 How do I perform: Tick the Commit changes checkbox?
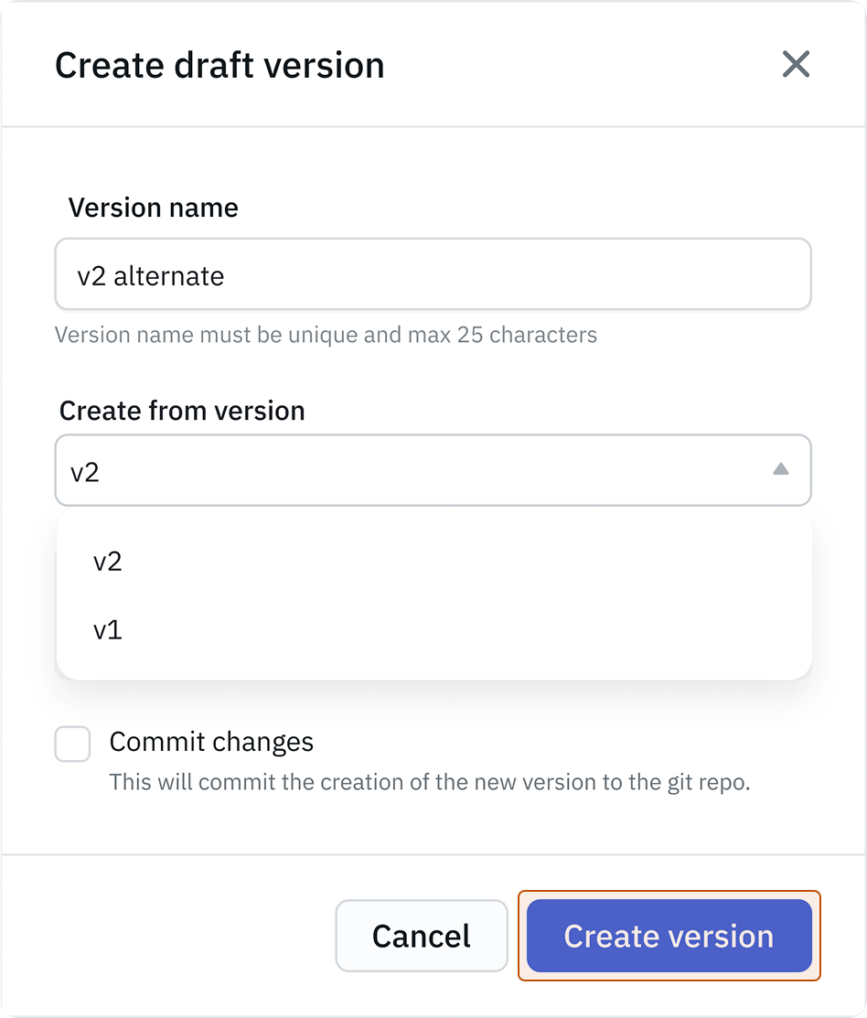73,744
